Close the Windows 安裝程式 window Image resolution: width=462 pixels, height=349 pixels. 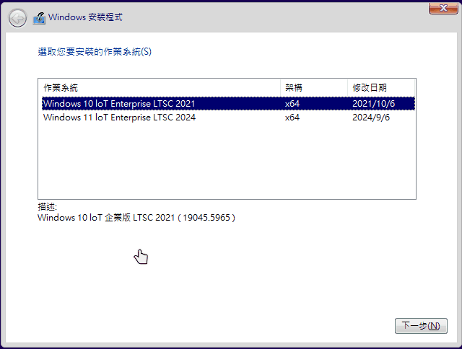coord(443,8)
